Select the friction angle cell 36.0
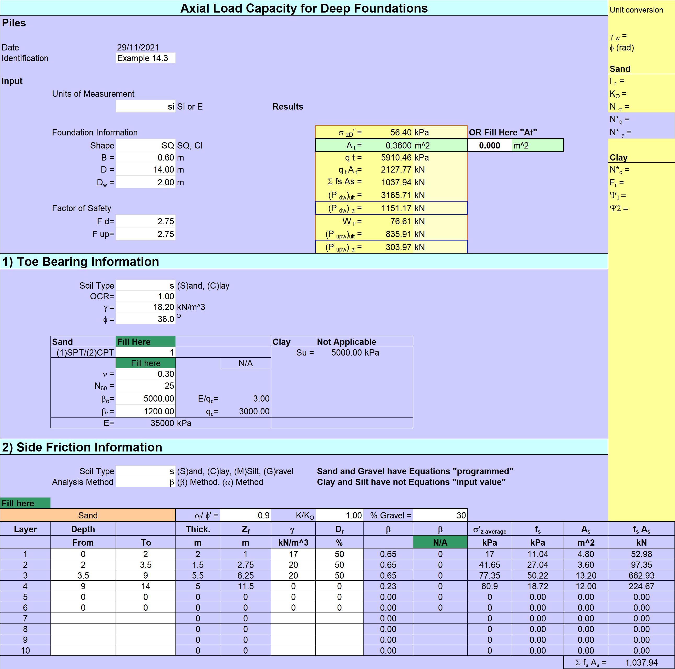Viewport: 675px width, 669px height. click(145, 319)
